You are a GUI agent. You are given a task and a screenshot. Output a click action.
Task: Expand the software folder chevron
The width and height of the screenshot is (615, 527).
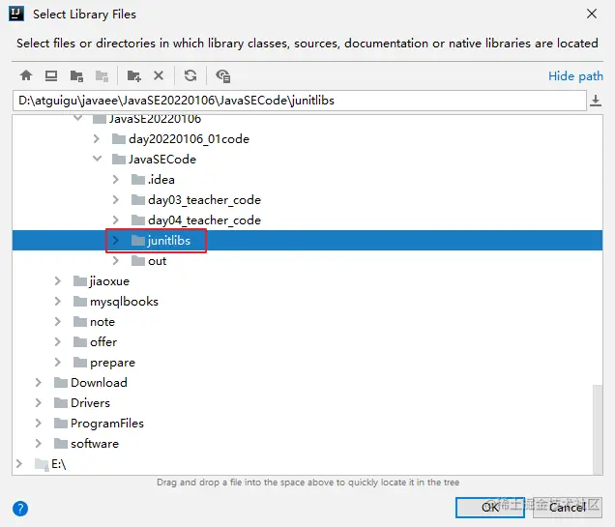click(39, 444)
